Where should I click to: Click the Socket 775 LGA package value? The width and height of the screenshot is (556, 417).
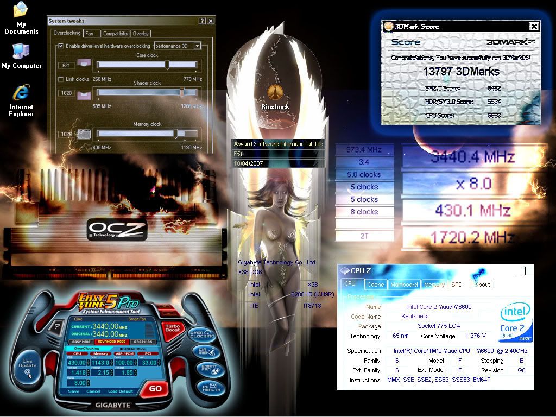(x=439, y=326)
